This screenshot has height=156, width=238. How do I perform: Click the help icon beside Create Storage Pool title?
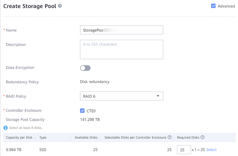coord(60,6)
